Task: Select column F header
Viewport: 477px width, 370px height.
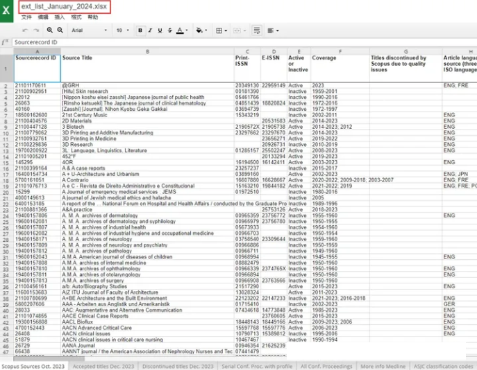Action: [x=340, y=51]
